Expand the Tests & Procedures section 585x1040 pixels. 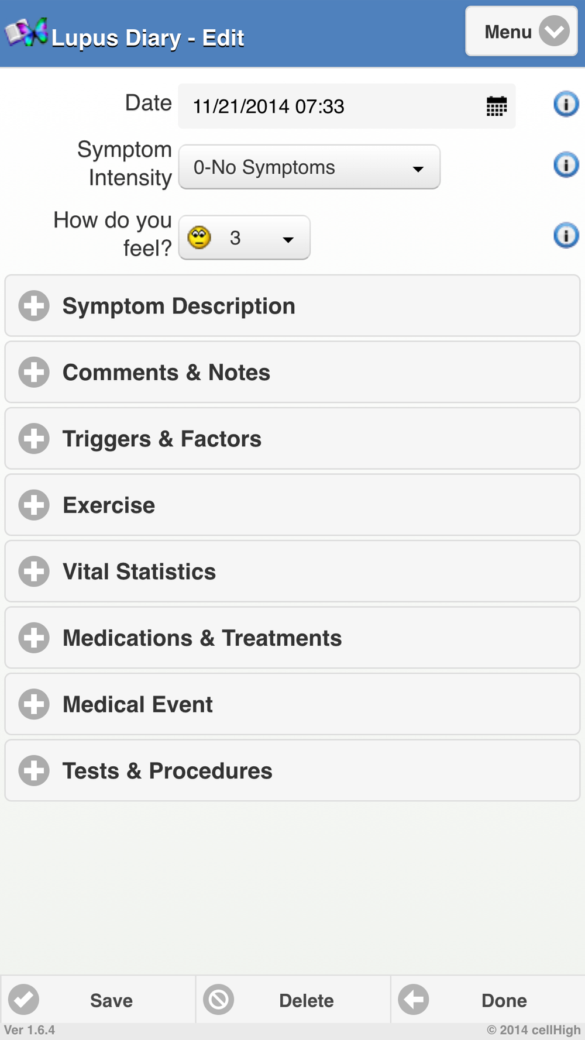pyautogui.click(x=292, y=770)
